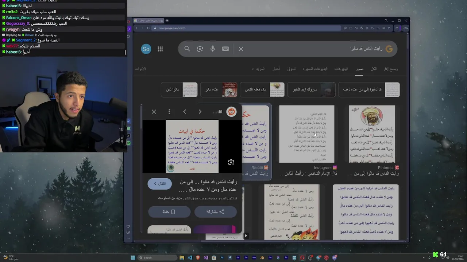Open WhatsApp in the Opera sidebar
Image resolution: width=467 pixels, height=262 pixels.
pos(128,128)
